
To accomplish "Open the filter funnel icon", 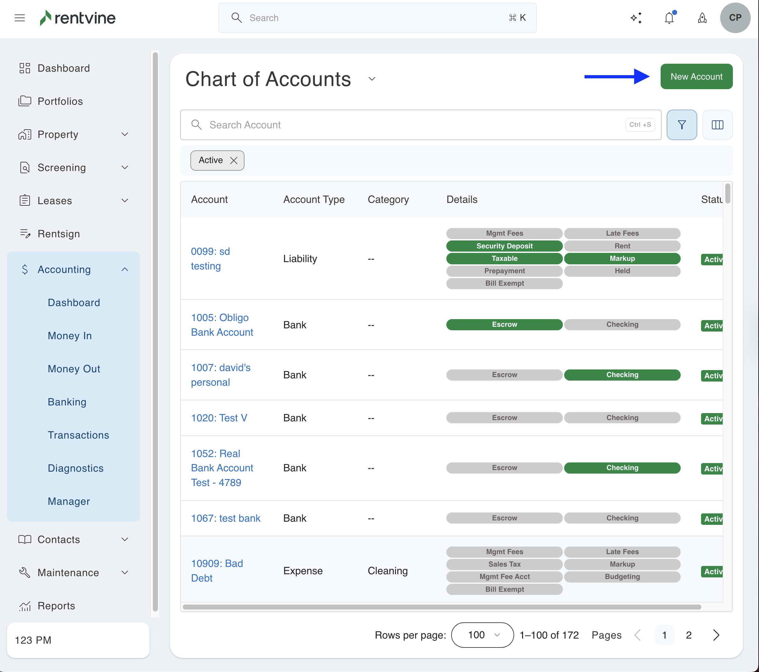I will pos(681,125).
